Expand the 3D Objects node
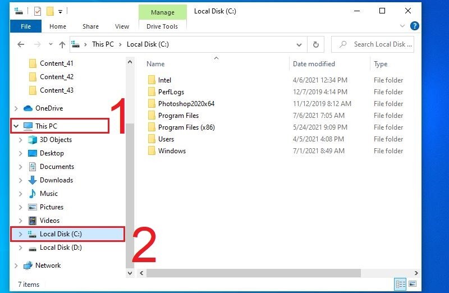Image resolution: width=449 pixels, height=293 pixels. 20,140
